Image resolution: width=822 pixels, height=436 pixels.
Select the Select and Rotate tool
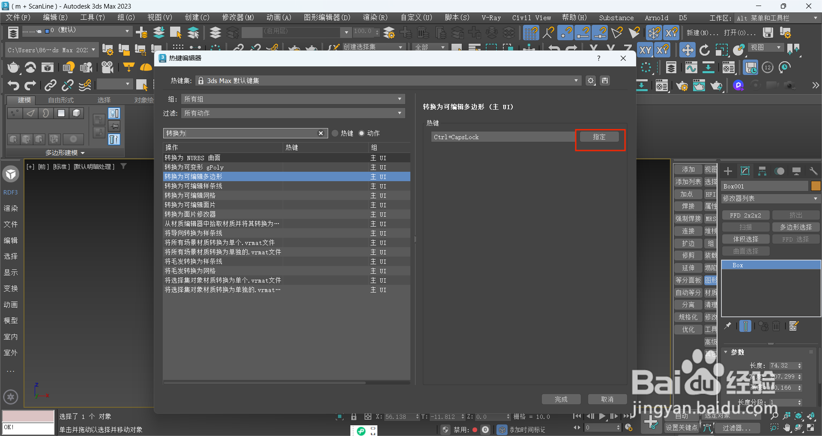[x=705, y=50]
